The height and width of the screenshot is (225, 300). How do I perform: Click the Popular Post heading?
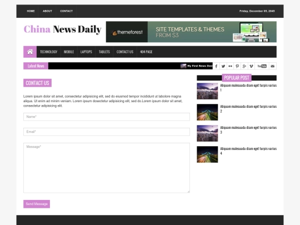point(237,78)
